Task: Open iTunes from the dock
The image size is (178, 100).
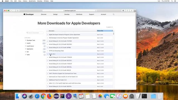Action: click(119, 96)
